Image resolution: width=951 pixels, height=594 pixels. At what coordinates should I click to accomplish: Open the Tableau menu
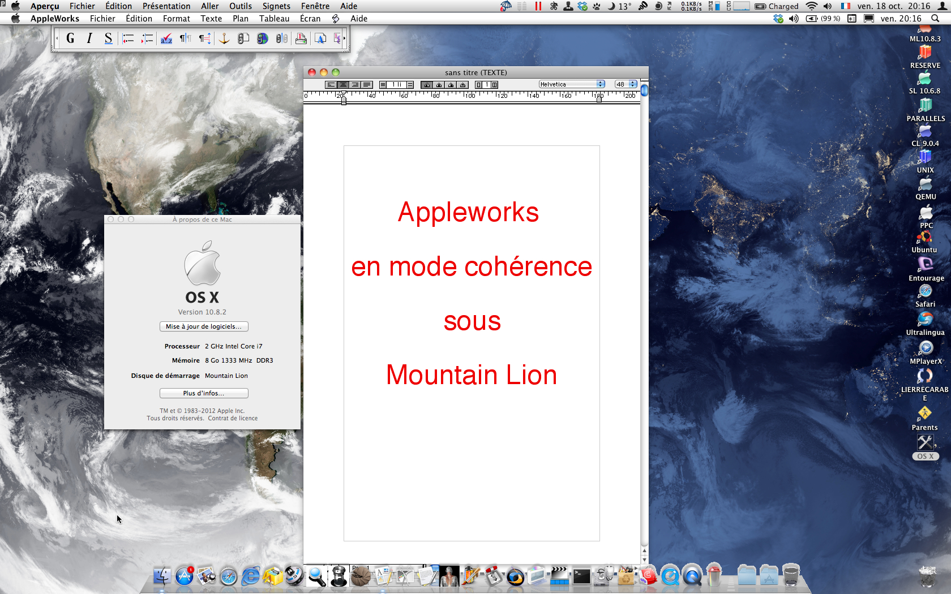click(x=274, y=19)
